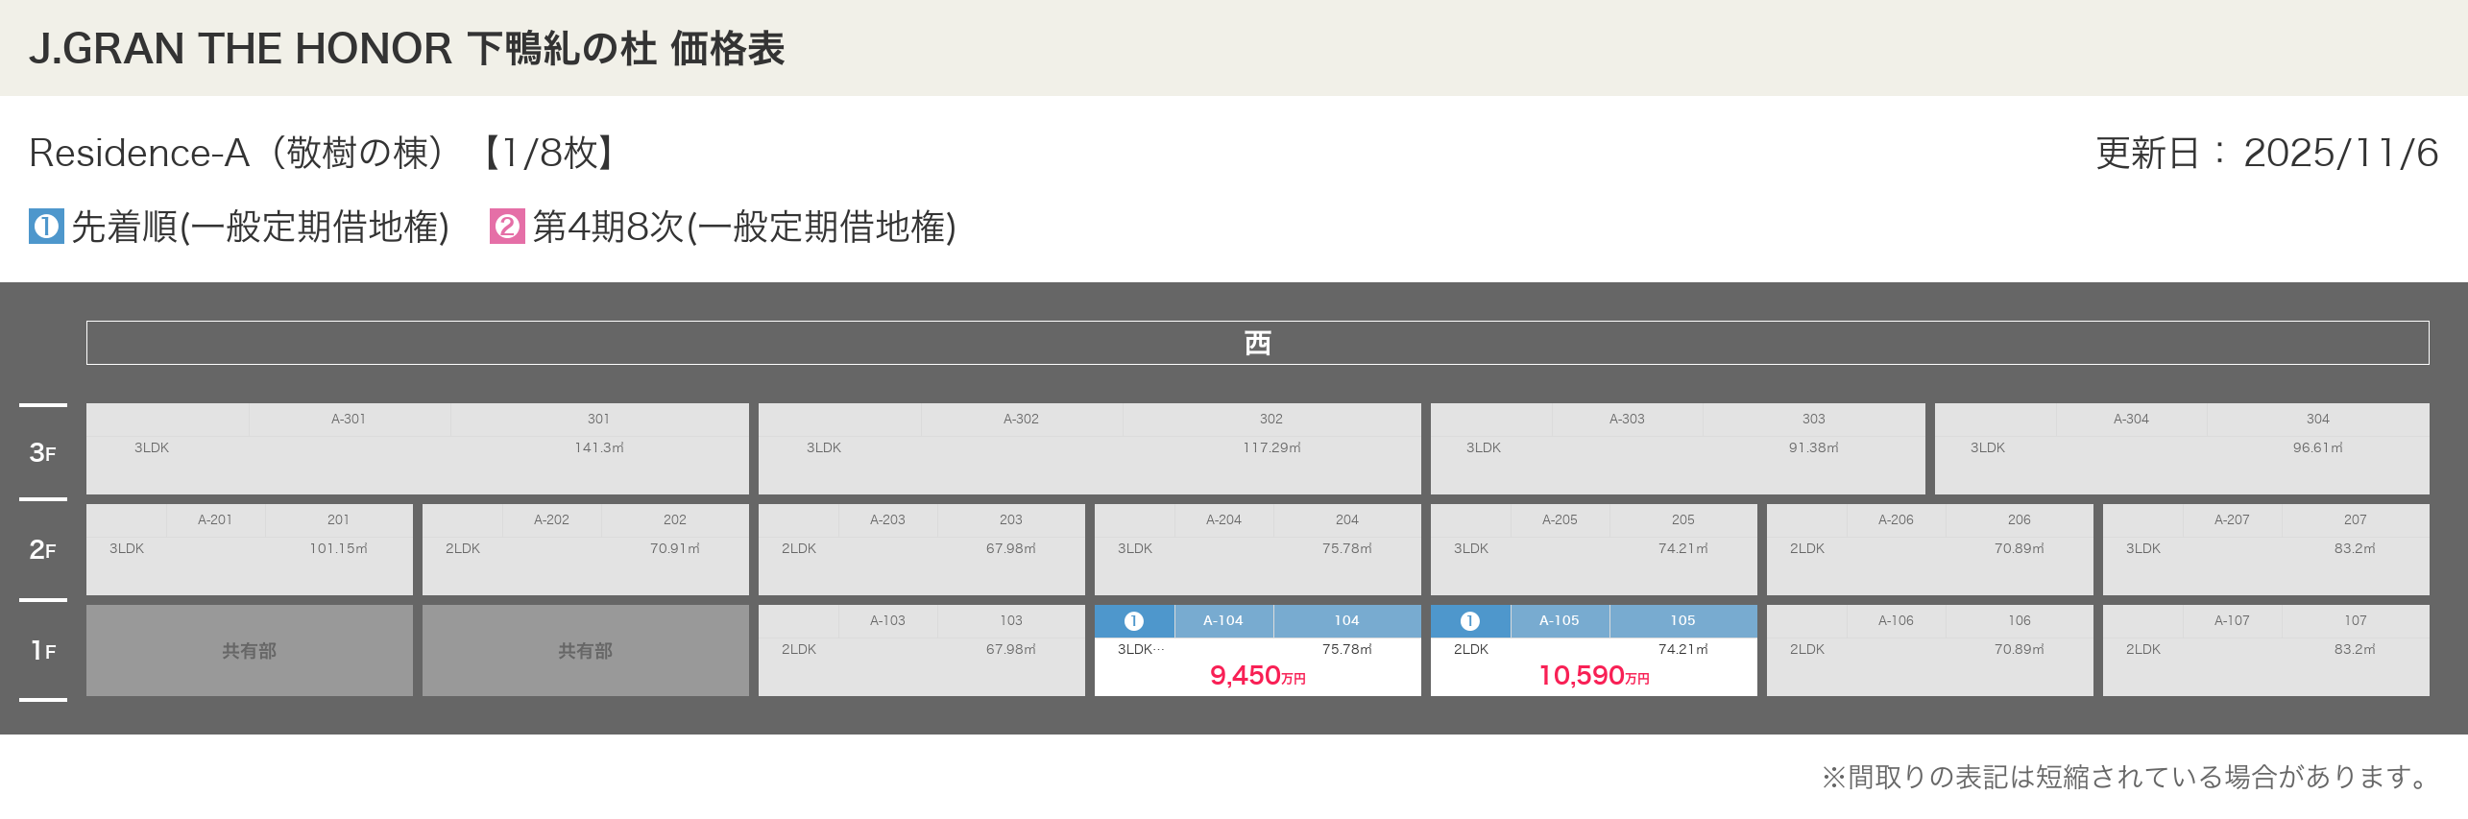Click unit cell A-206
This screenshot has width=2468, height=819.
[1929, 549]
